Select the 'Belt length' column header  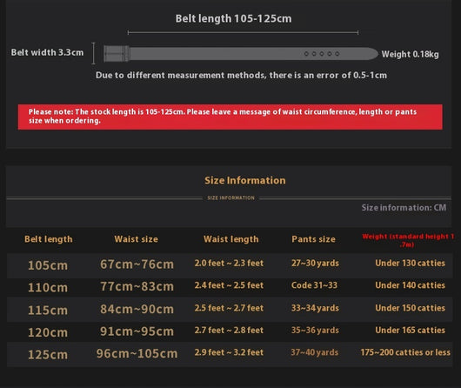click(x=49, y=239)
